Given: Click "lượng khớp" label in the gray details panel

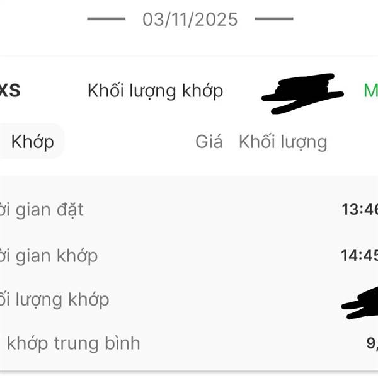Looking at the screenshot, I should click(x=55, y=299).
